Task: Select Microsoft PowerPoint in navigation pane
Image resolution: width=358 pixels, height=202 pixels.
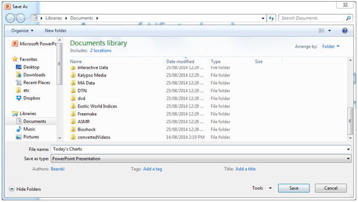Action: (x=34, y=43)
